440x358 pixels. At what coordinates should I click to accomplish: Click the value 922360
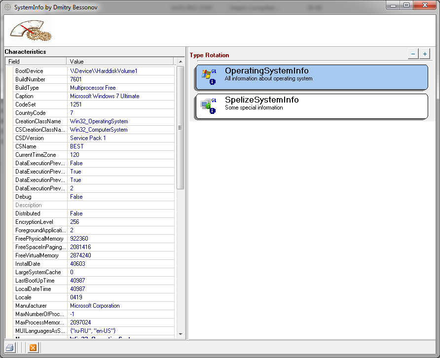79,239
